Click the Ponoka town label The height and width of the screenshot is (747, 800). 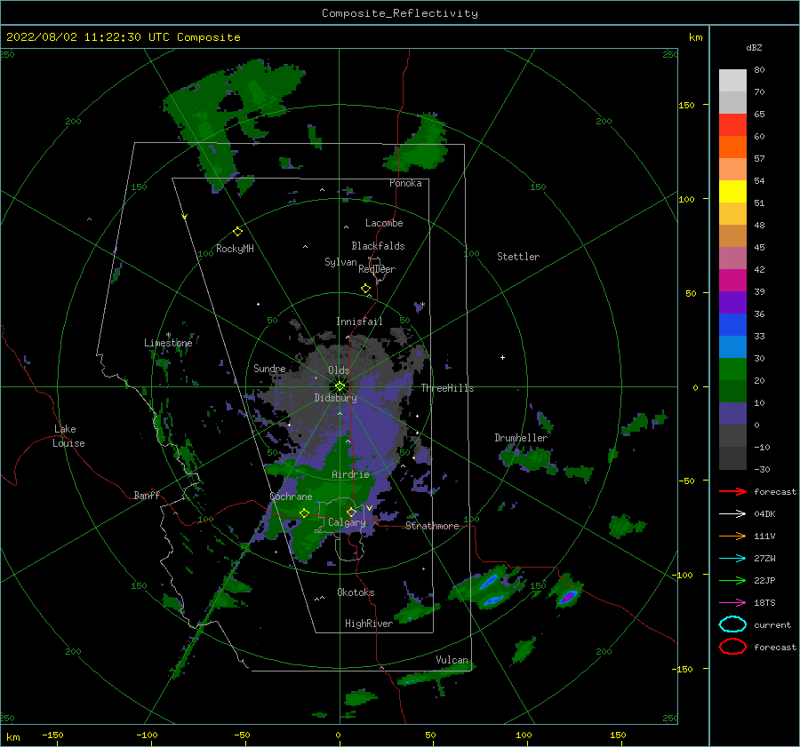[405, 183]
